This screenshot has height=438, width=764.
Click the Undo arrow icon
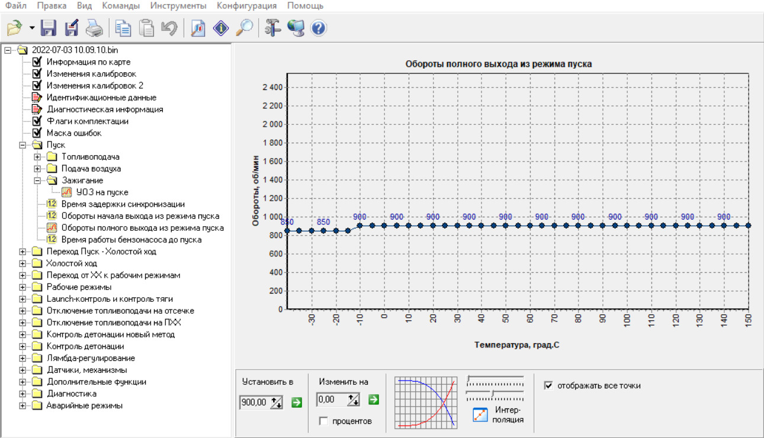169,28
